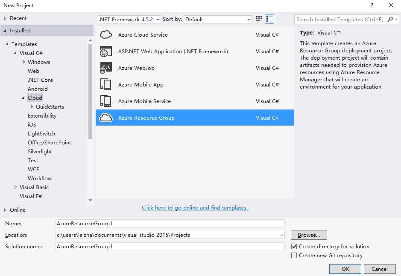
Task: Click the template tree scrollbar thumb
Action: pyautogui.click(x=90, y=91)
